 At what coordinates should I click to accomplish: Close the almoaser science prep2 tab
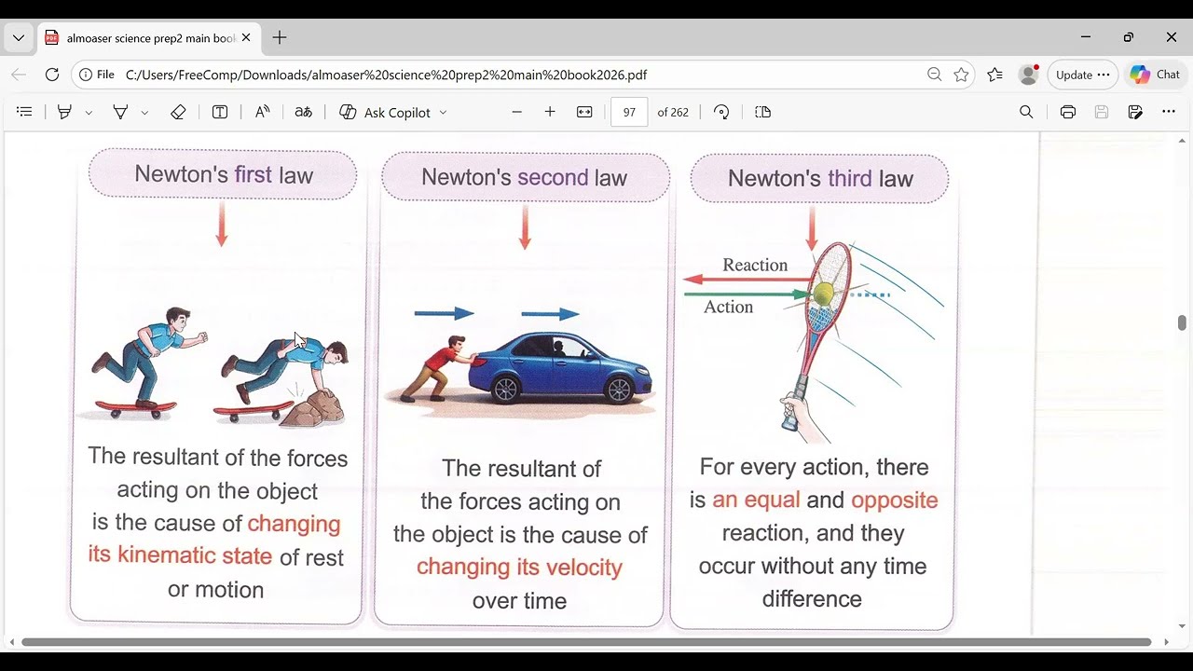246,38
